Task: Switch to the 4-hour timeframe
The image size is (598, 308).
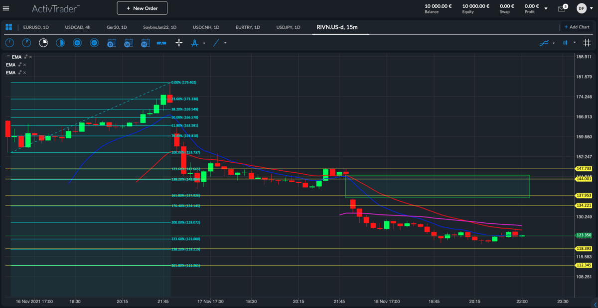Action: tap(94, 43)
